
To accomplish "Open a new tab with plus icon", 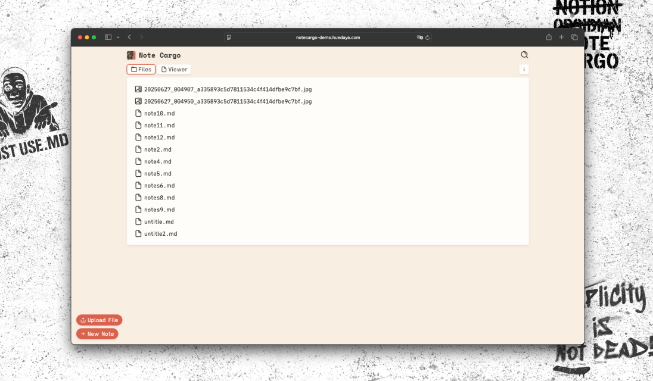I will click(561, 37).
